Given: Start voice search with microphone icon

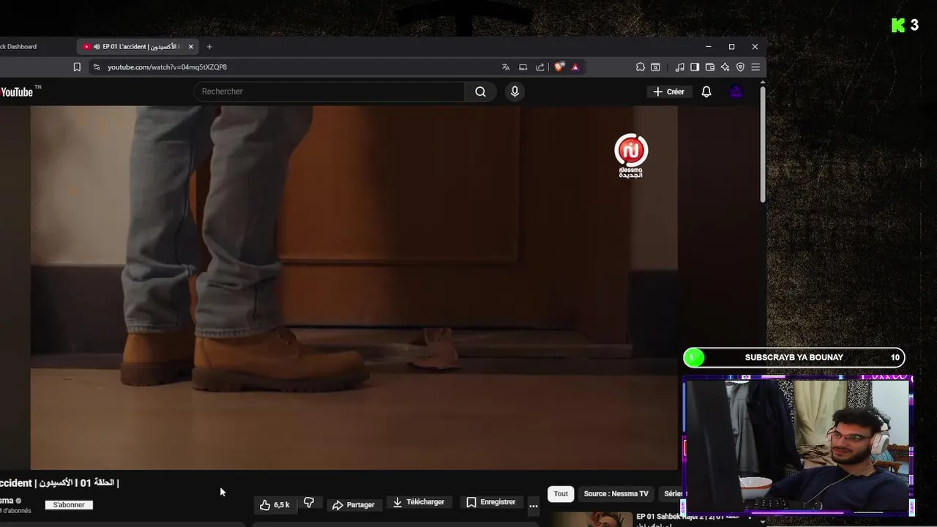Looking at the screenshot, I should (515, 91).
